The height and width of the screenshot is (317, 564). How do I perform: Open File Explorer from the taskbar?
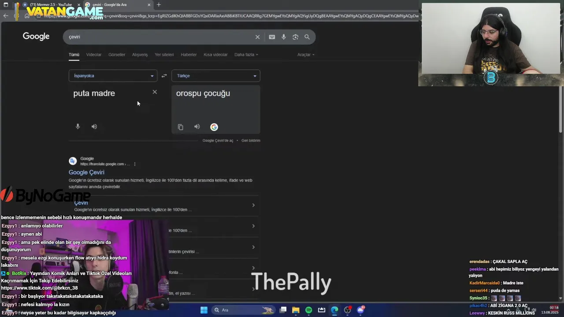[296, 310]
